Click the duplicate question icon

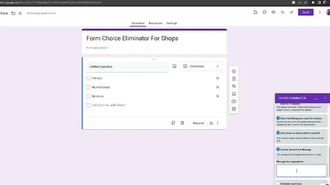point(173,123)
